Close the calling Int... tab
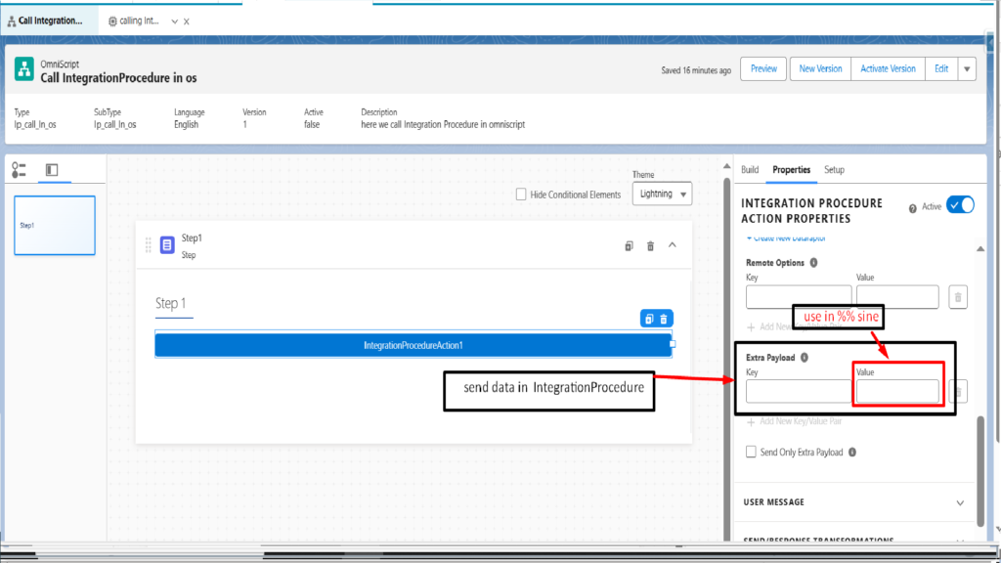This screenshot has width=1001, height=563. coord(187,22)
